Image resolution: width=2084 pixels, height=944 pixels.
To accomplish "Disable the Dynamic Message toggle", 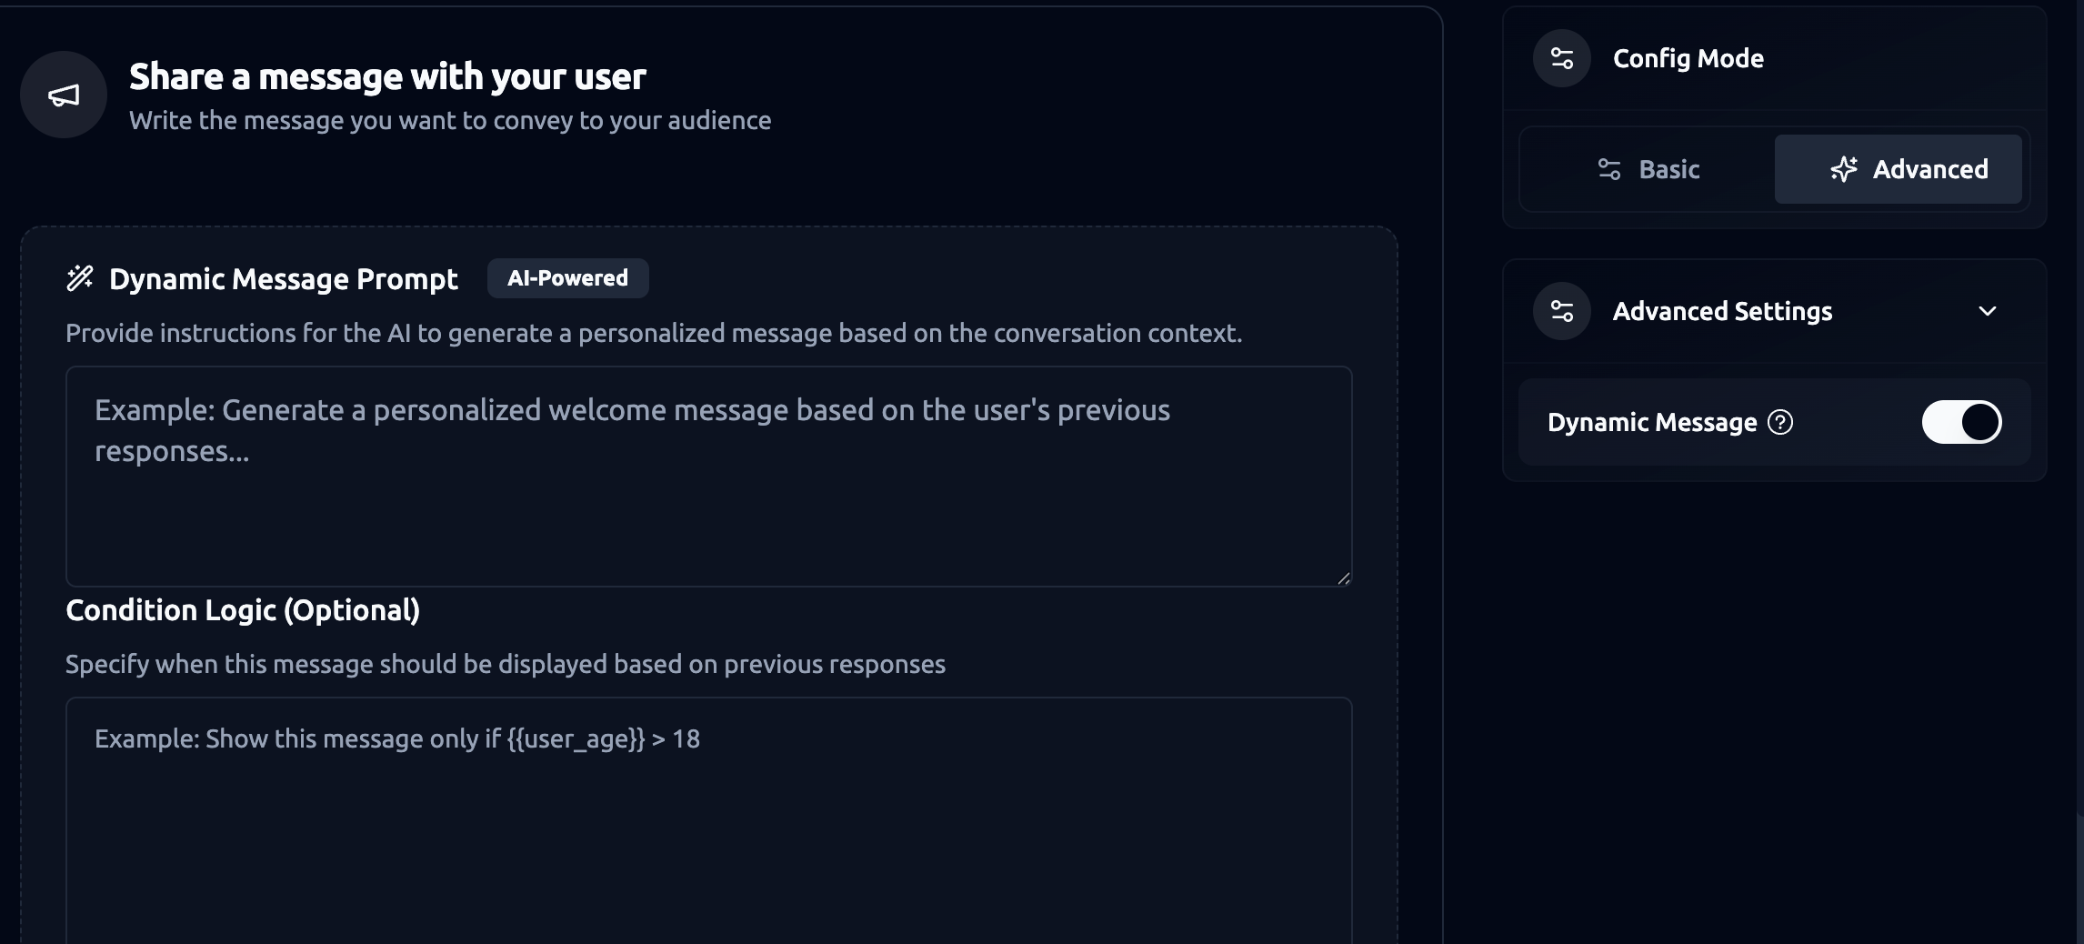I will point(1961,422).
